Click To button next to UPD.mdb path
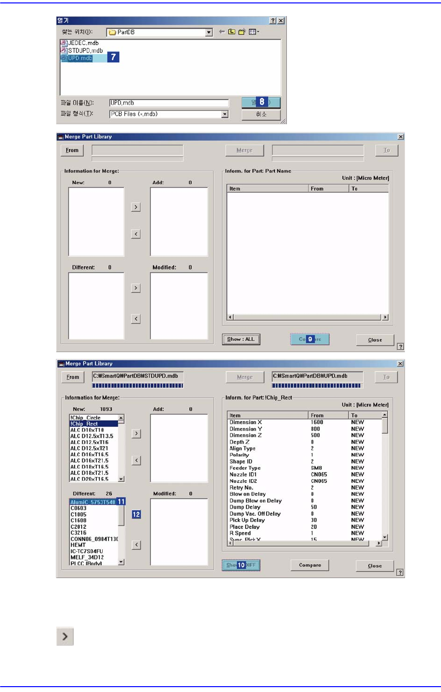This screenshot has width=441, height=692. (386, 377)
